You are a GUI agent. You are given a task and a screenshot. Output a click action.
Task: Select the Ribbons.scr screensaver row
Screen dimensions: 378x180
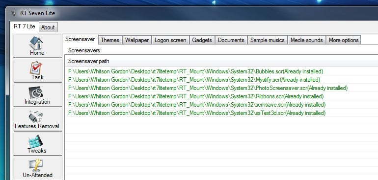pos(221,96)
